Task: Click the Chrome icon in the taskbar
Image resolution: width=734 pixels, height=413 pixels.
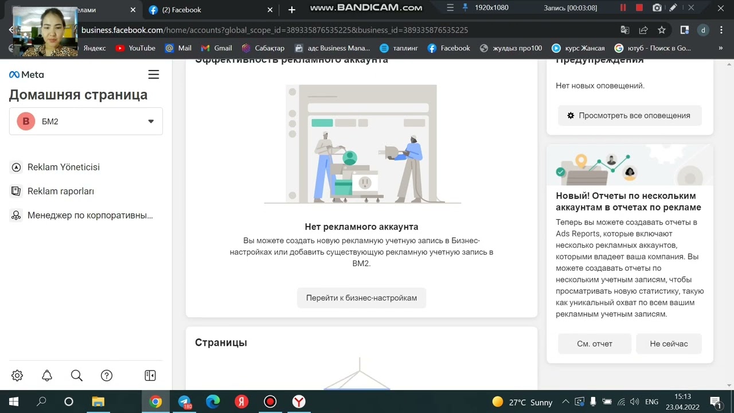Action: click(x=155, y=402)
